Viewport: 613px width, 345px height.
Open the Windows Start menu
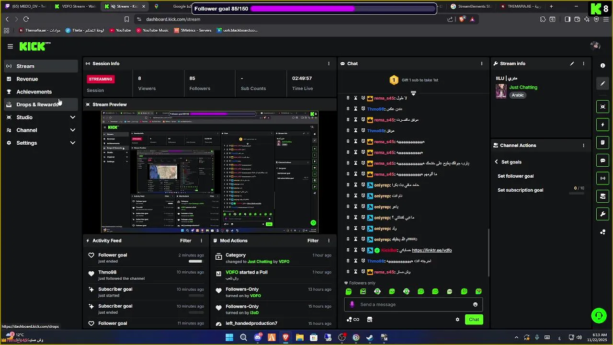coord(229,338)
